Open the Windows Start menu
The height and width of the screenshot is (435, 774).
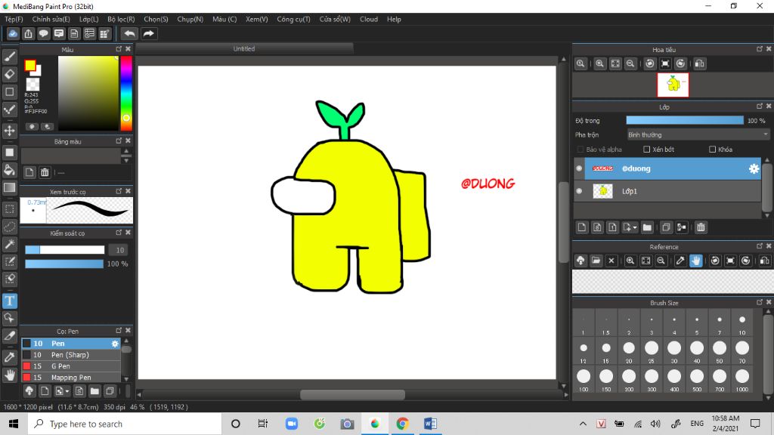coord(14,424)
